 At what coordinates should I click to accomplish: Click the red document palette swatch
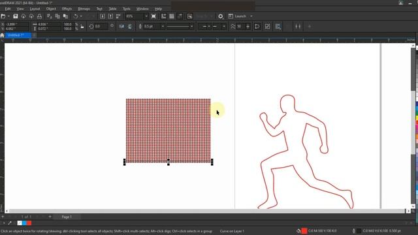coord(29,223)
